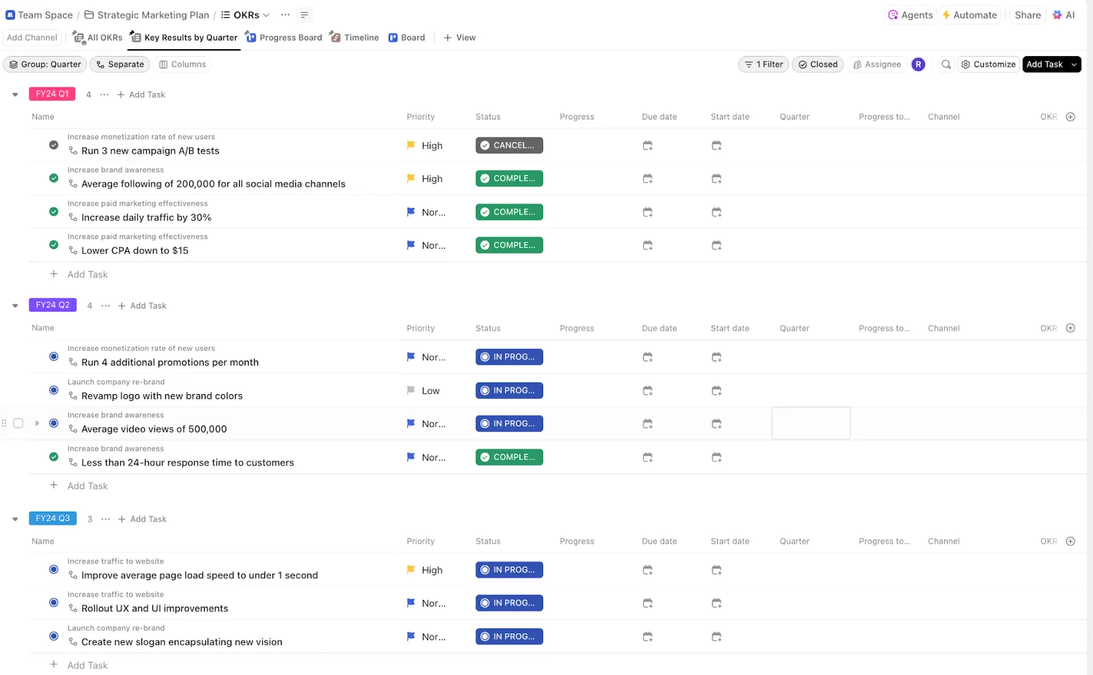Click the Customize button
This screenshot has height=675, width=1093.
pos(988,64)
